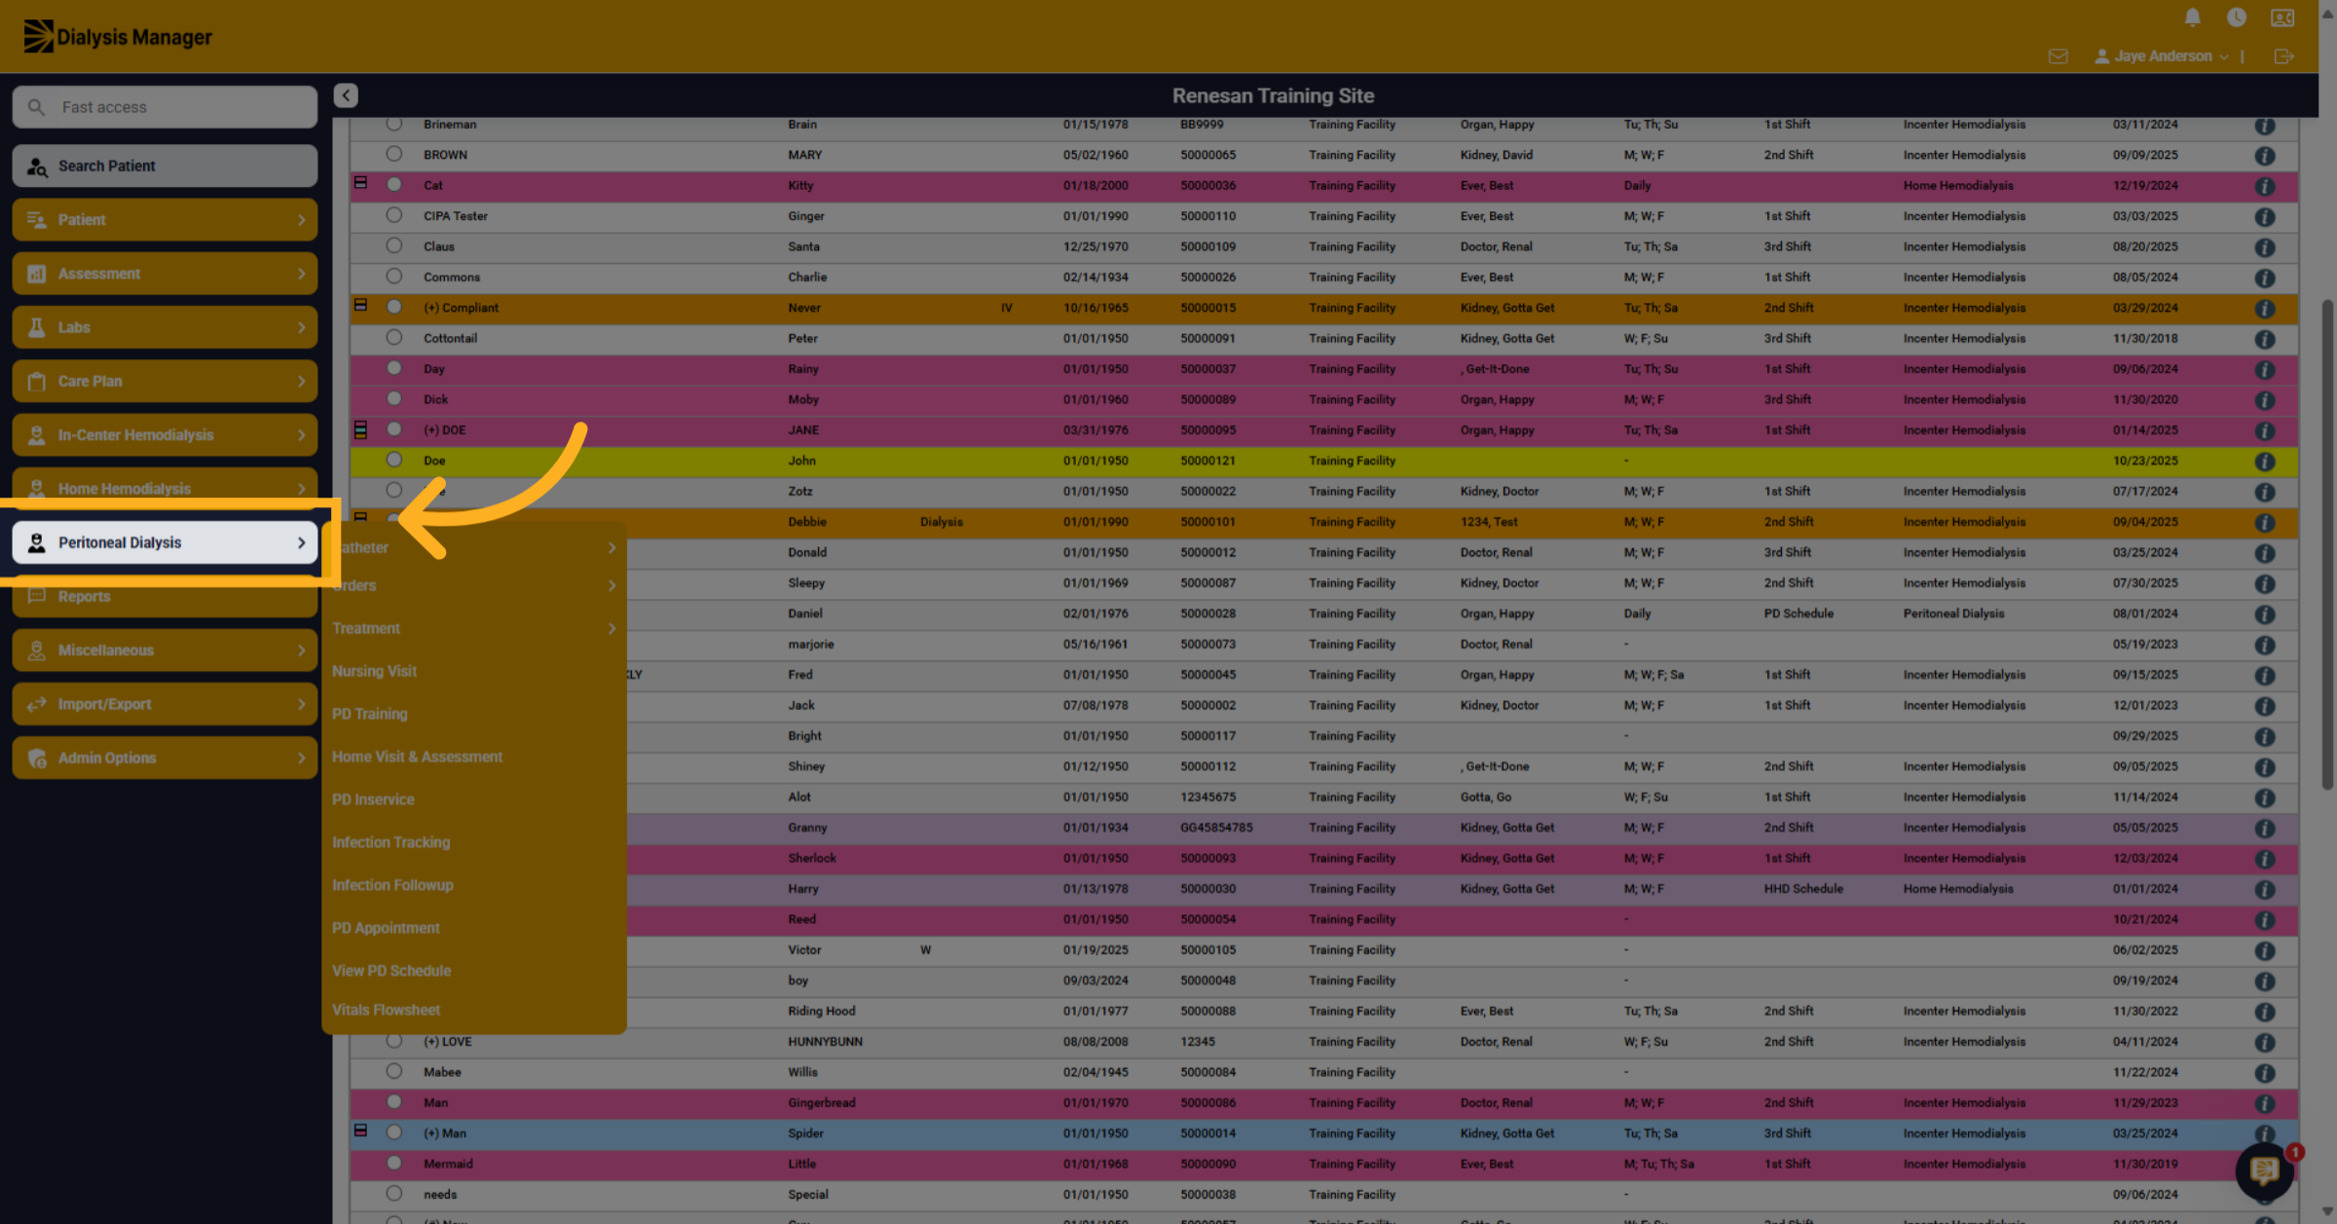Screen dimensions: 2337x1224
Task: Click the notifications bell icon
Action: pyautogui.click(x=2192, y=18)
